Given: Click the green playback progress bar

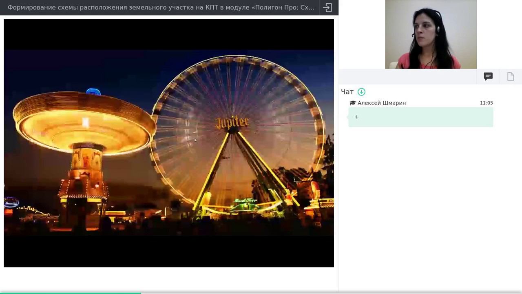Looking at the screenshot, I should 71,293.
